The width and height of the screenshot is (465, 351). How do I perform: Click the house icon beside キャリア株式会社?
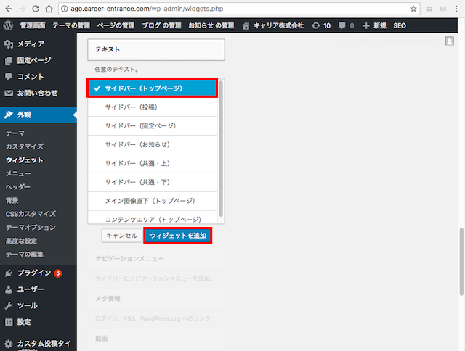(x=246, y=26)
